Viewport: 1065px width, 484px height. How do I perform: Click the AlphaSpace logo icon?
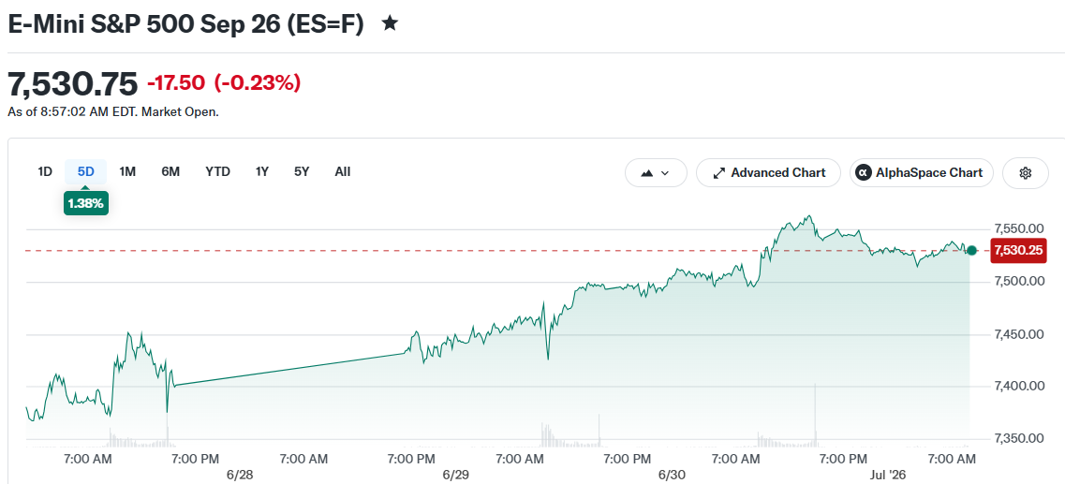pos(864,172)
